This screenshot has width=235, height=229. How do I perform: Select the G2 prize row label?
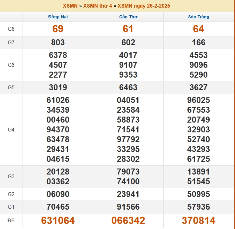(11, 194)
